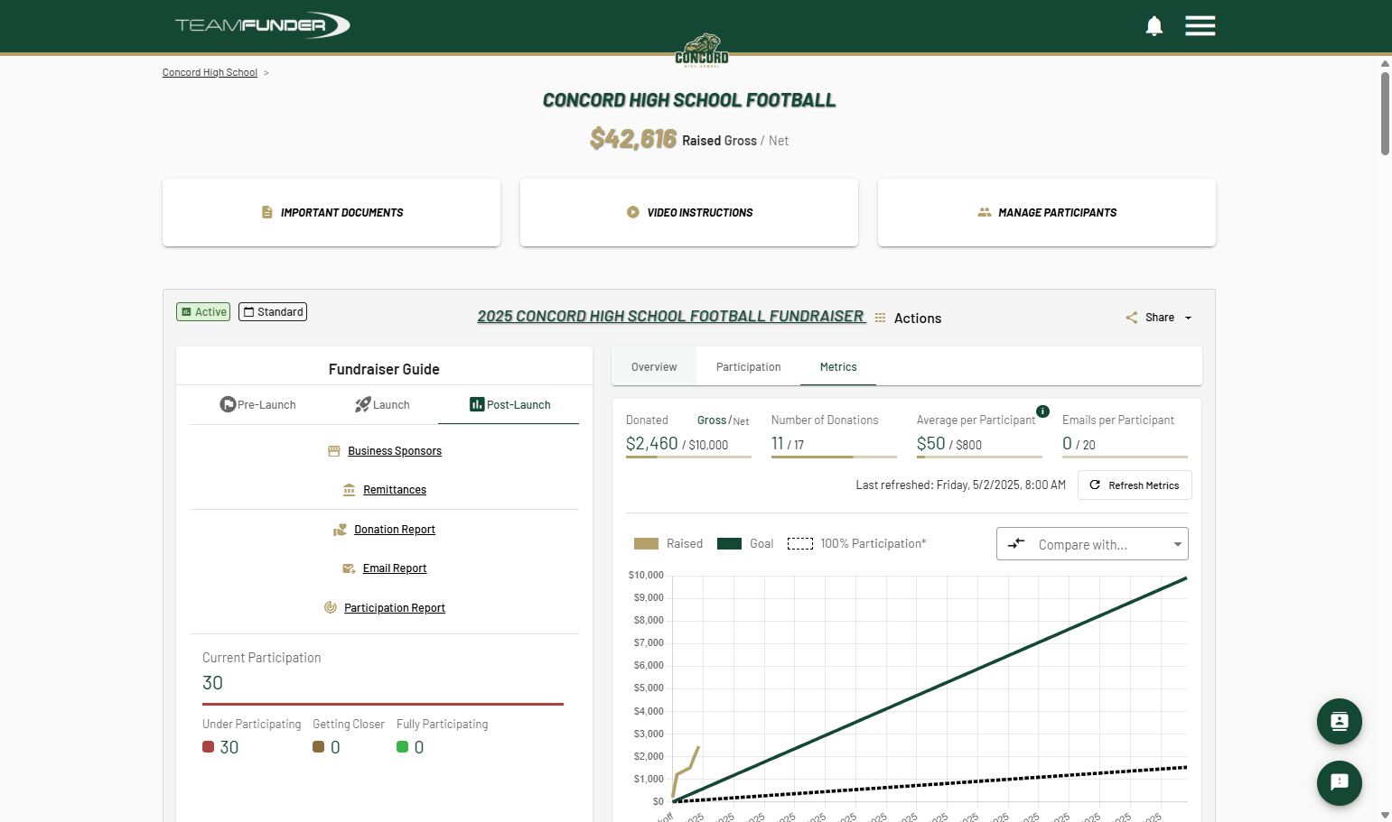
Task: Toggle the 100% Participation series in legend
Action: [x=857, y=544]
